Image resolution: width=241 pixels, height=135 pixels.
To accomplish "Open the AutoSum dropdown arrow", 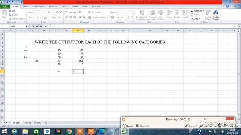I will coord(203,11).
